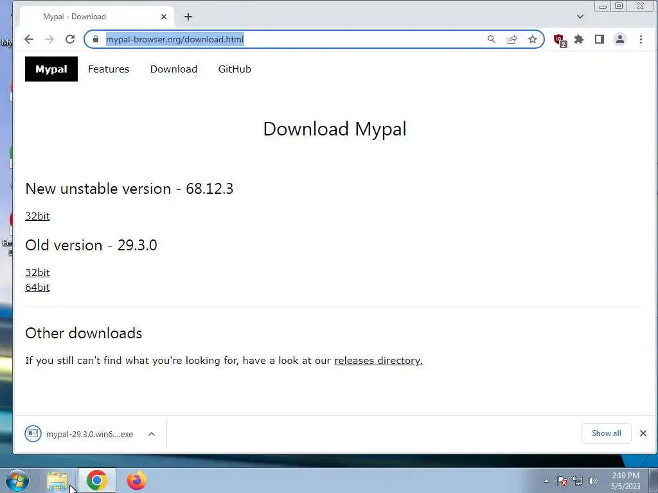This screenshot has height=493, width=658.
Task: Open the network status tray icon
Action: coord(578,481)
